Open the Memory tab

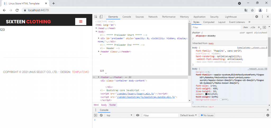coord(184,17)
